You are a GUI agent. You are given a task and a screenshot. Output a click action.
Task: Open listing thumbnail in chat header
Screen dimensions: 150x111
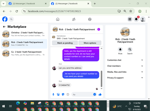pos(55,29)
